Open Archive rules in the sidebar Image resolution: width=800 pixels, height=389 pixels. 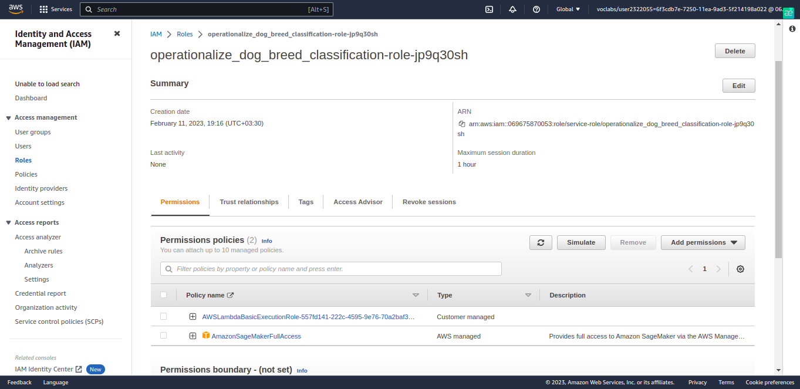43,251
